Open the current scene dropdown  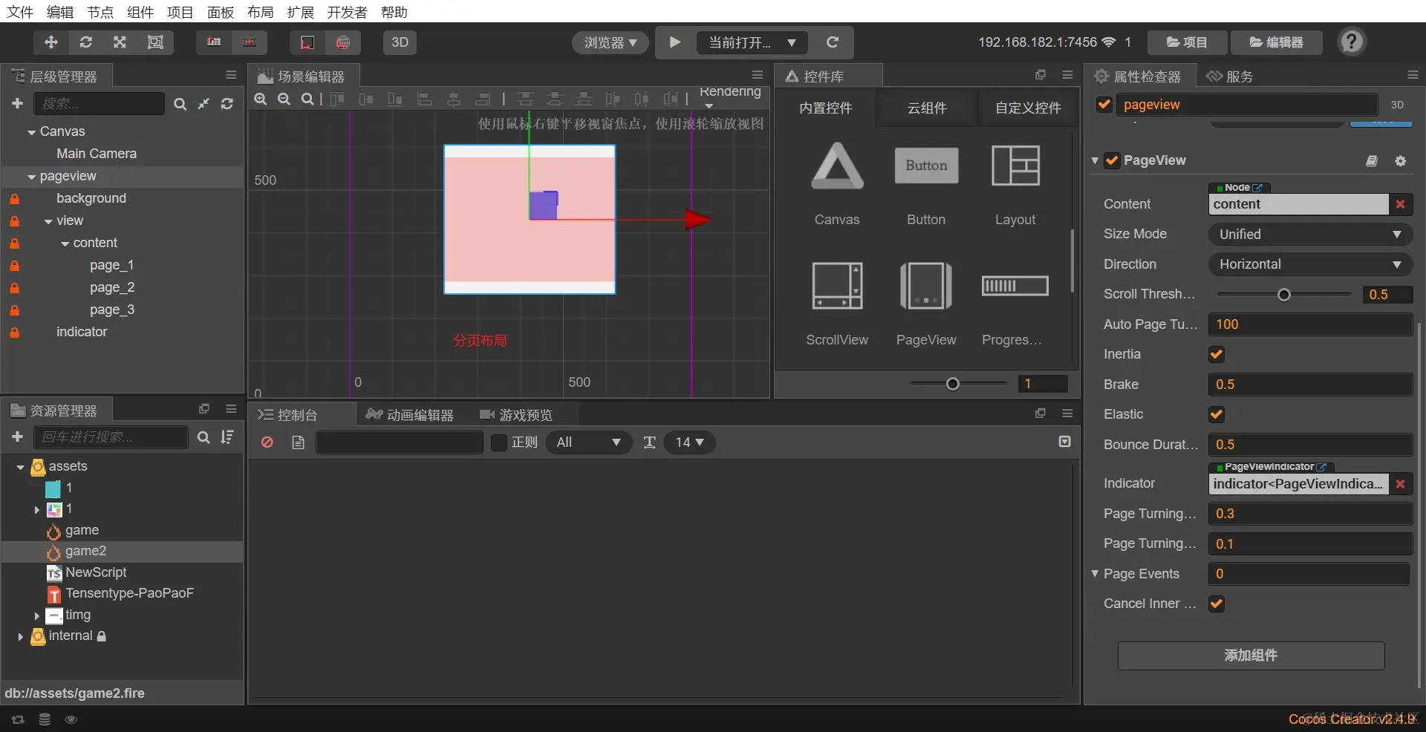point(752,42)
